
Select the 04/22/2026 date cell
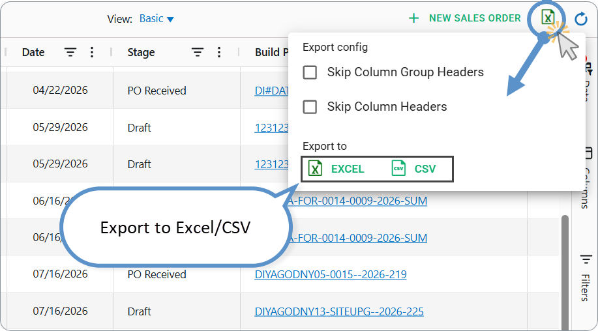click(x=60, y=91)
